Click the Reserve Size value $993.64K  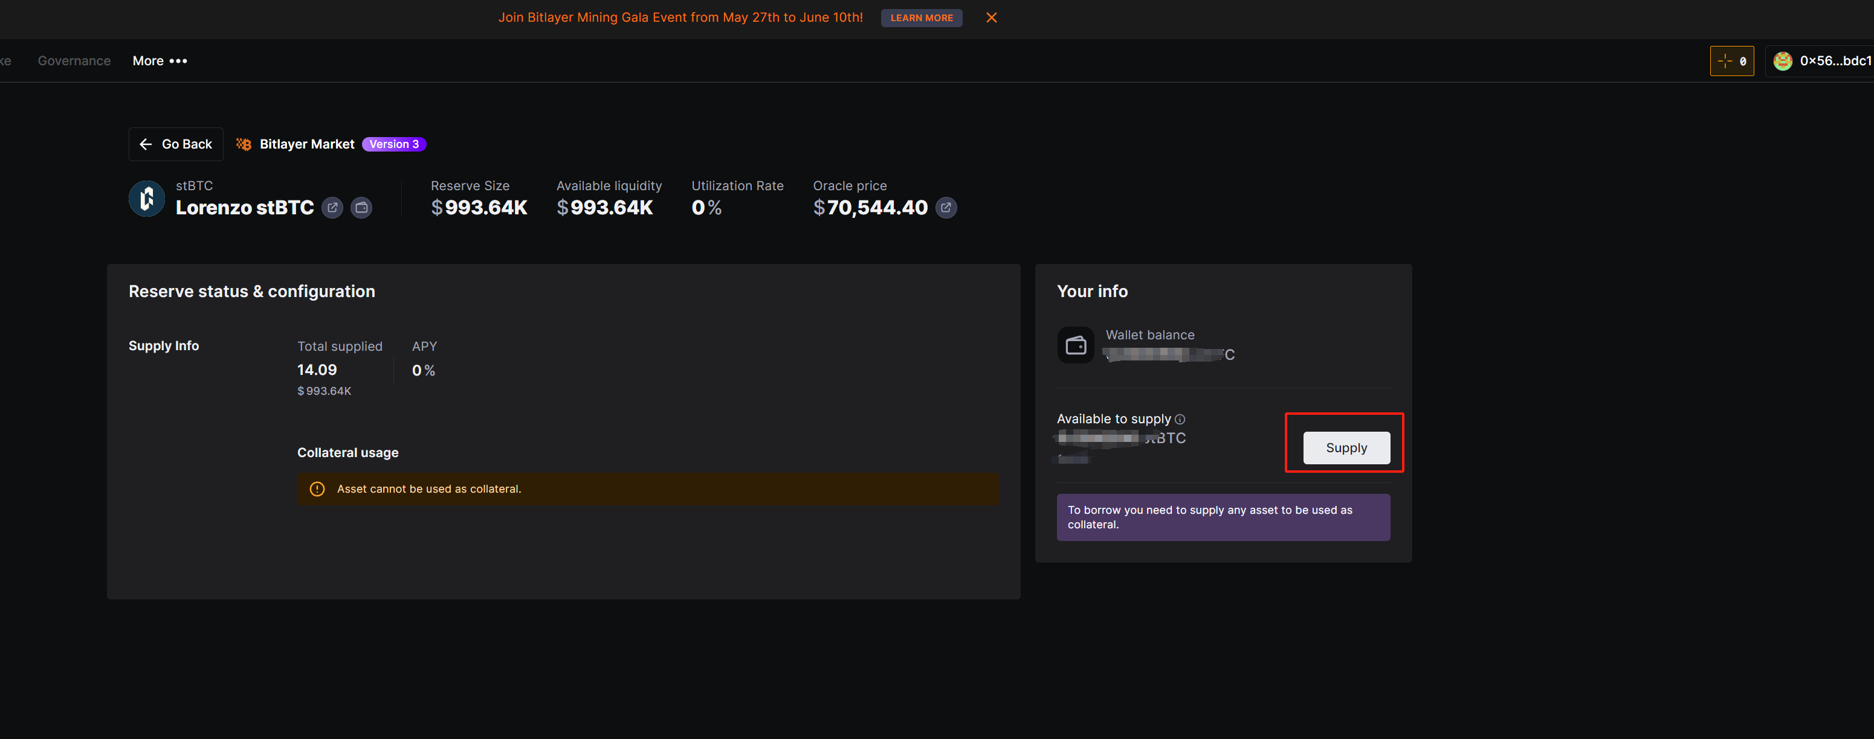479,208
